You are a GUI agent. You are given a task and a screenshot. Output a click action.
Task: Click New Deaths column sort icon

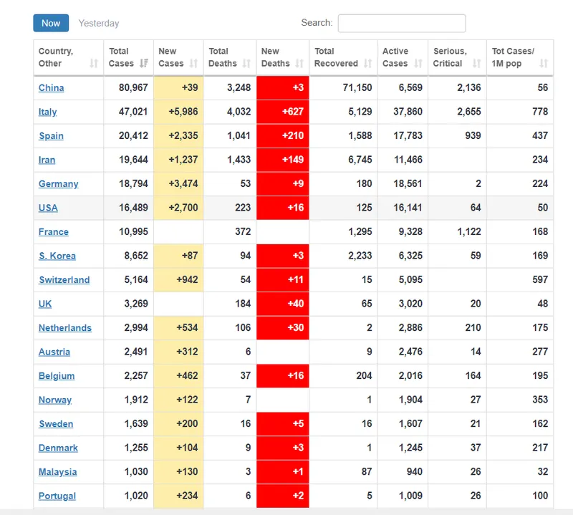click(299, 64)
